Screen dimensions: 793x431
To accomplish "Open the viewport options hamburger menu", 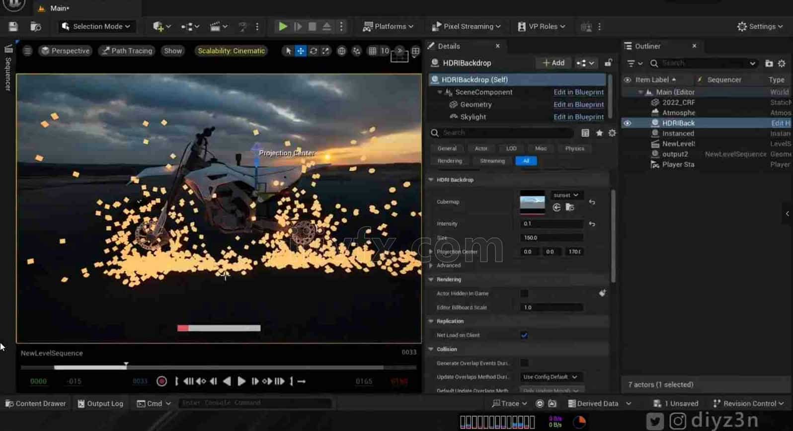I will pos(27,51).
